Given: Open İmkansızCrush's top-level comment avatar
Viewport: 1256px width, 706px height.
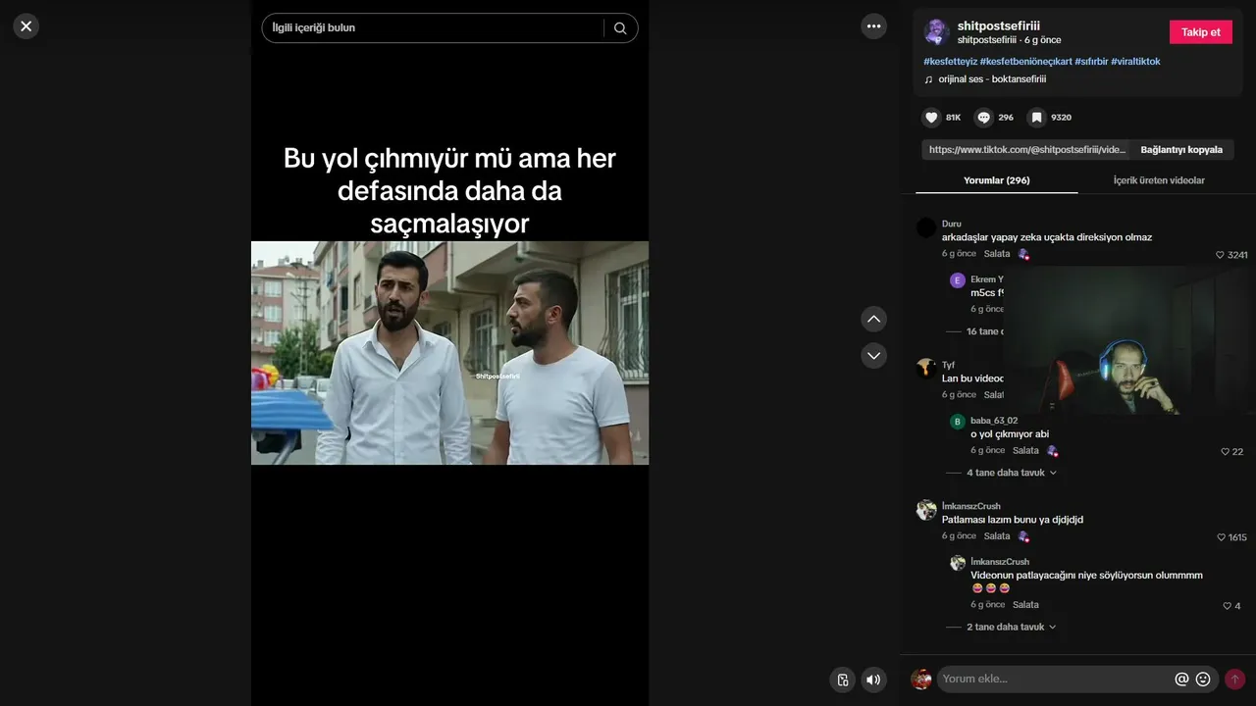Looking at the screenshot, I should pos(926,510).
